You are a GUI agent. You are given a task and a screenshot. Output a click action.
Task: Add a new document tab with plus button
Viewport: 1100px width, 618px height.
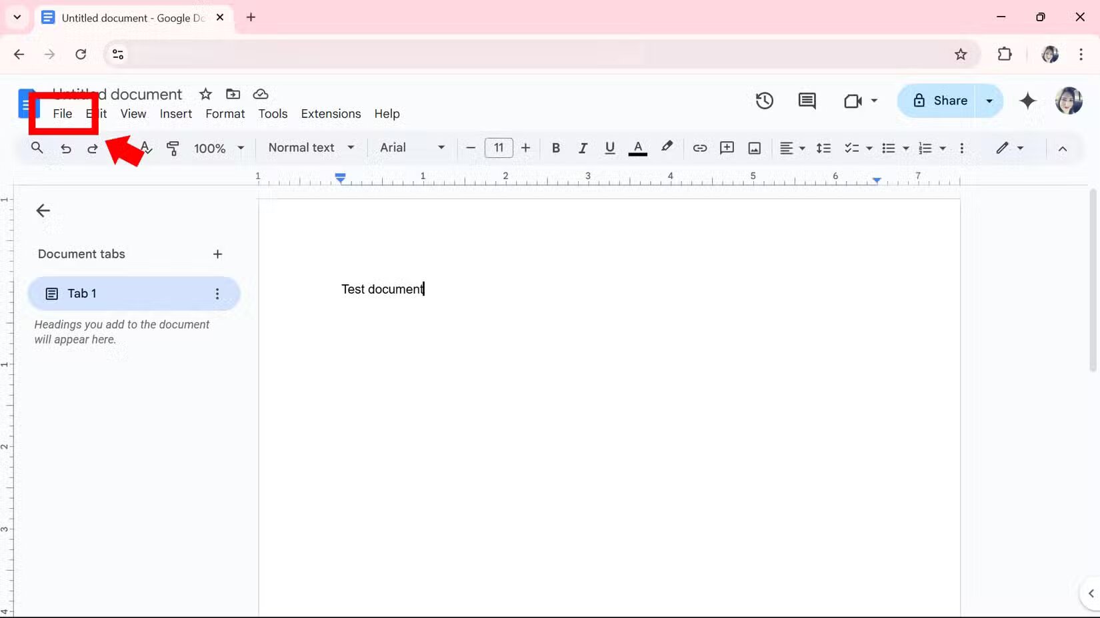[218, 254]
